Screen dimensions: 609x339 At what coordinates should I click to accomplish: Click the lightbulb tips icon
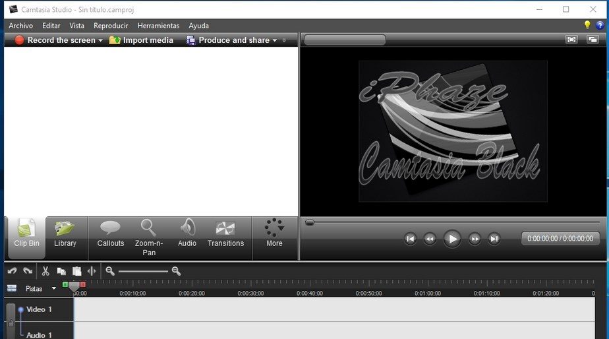587,25
